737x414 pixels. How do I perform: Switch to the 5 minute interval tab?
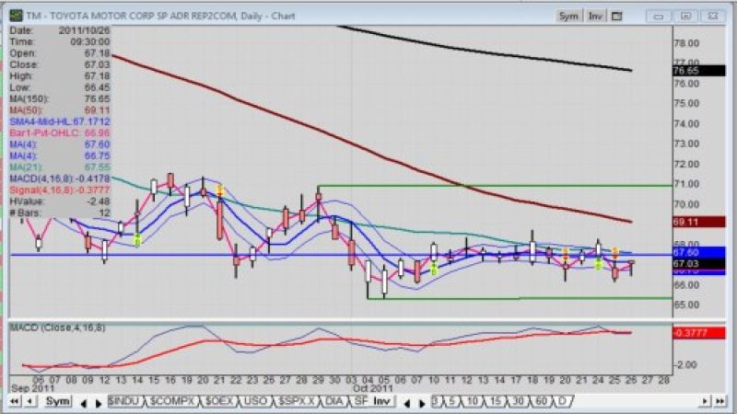click(x=451, y=401)
